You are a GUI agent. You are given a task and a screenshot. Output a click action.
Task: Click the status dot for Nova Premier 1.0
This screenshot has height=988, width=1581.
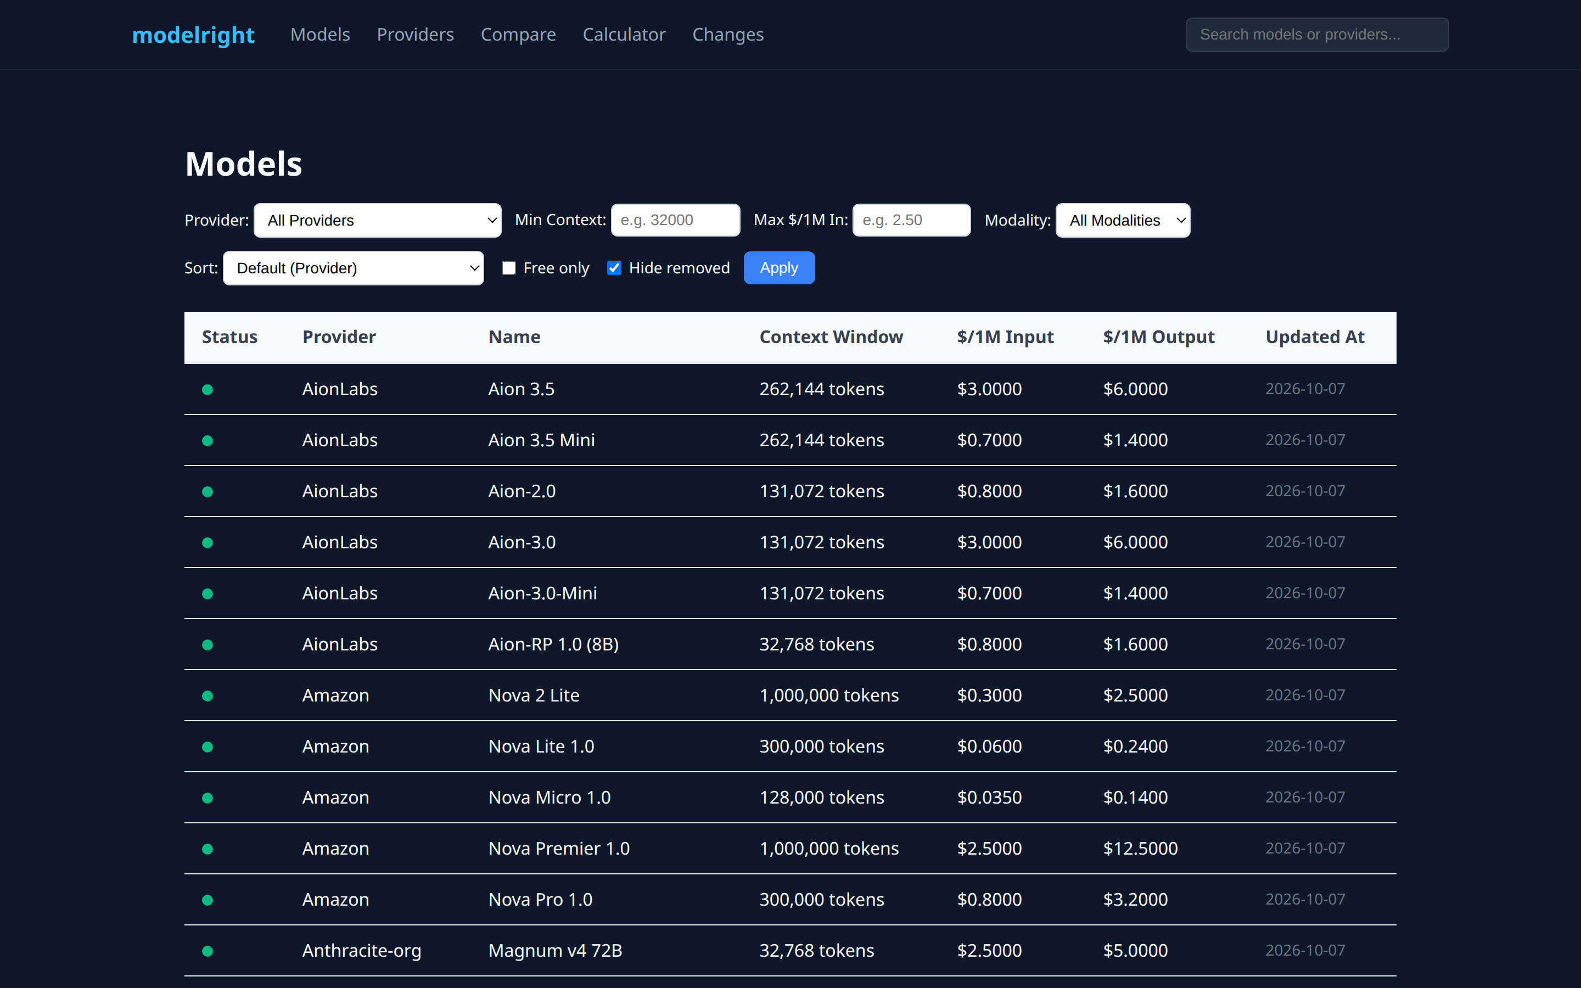coord(208,849)
